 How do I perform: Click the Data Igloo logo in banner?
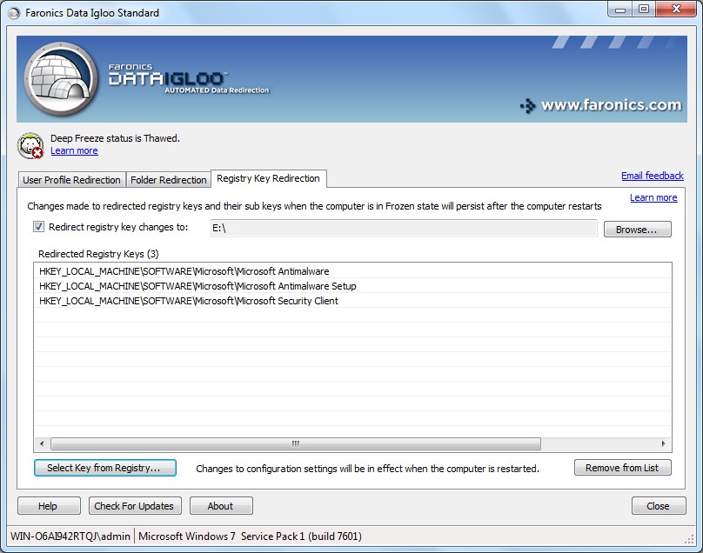tap(60, 79)
